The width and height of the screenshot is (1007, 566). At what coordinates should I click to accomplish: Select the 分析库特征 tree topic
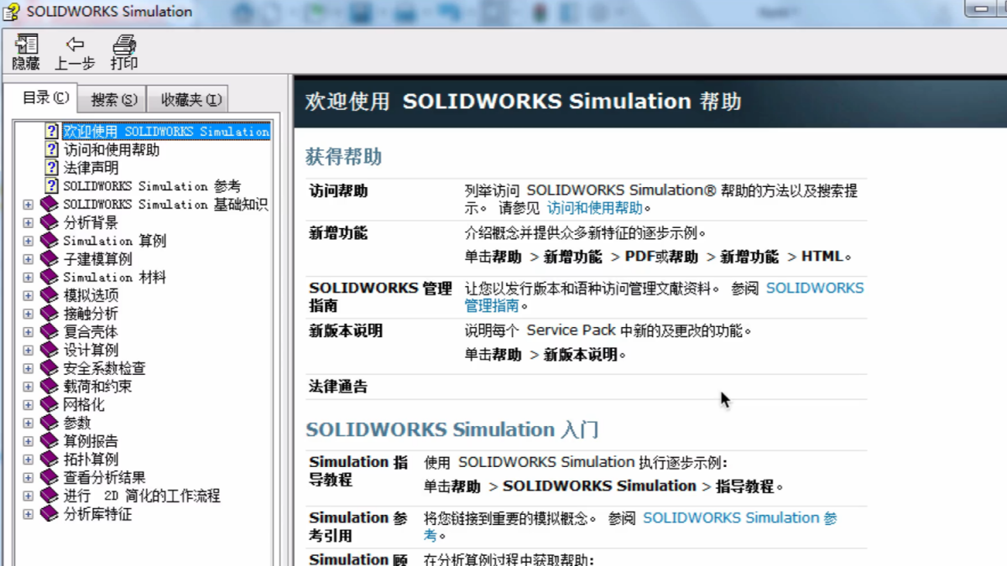pos(97,514)
